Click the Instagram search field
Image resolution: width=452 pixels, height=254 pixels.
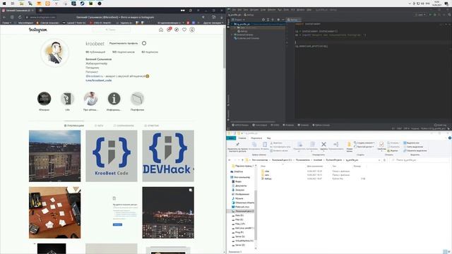click(111, 30)
